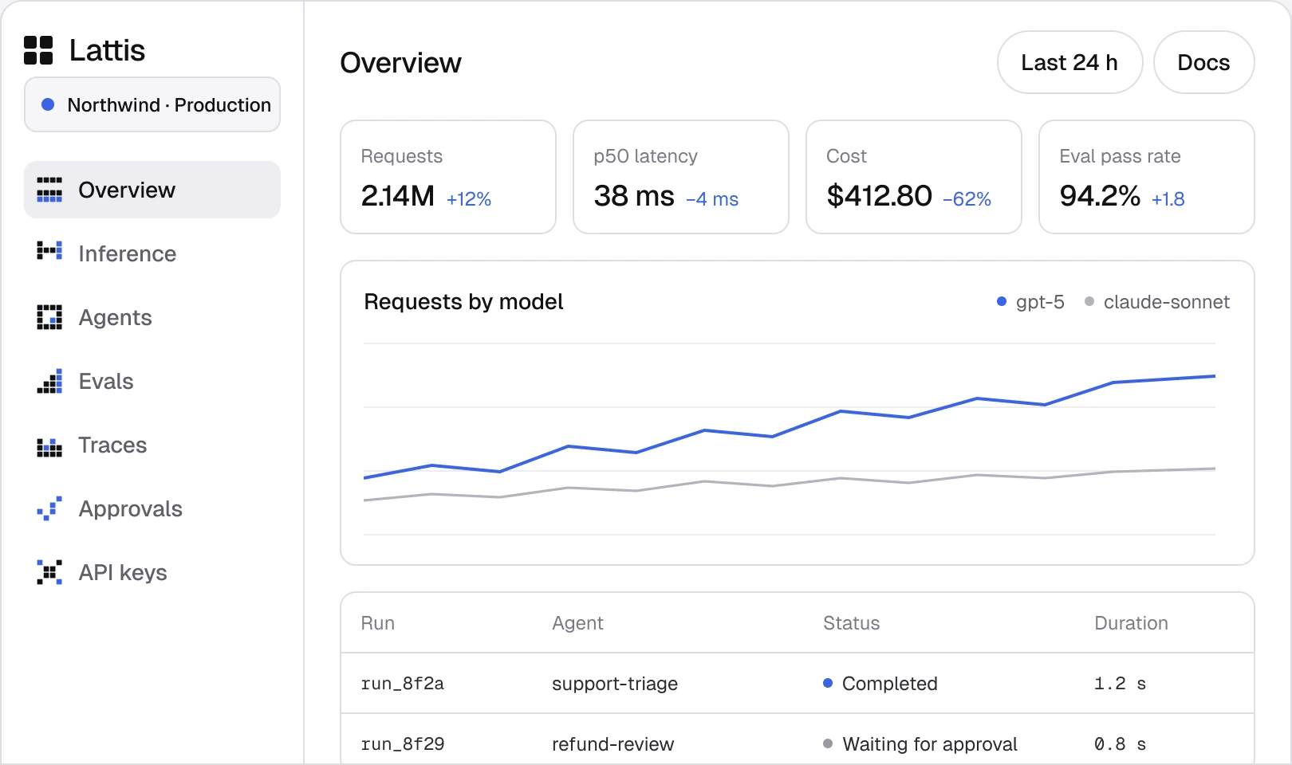Click the Traces icon in the sidebar

[x=49, y=446]
